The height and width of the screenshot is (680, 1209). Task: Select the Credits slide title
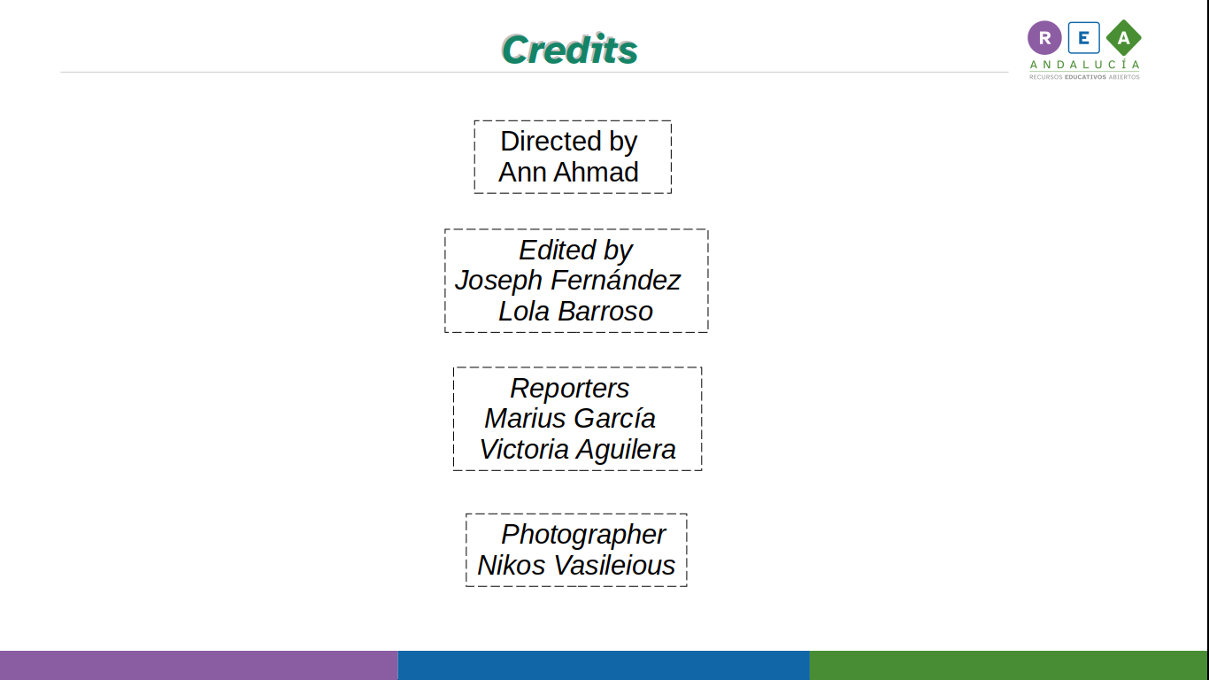569,49
